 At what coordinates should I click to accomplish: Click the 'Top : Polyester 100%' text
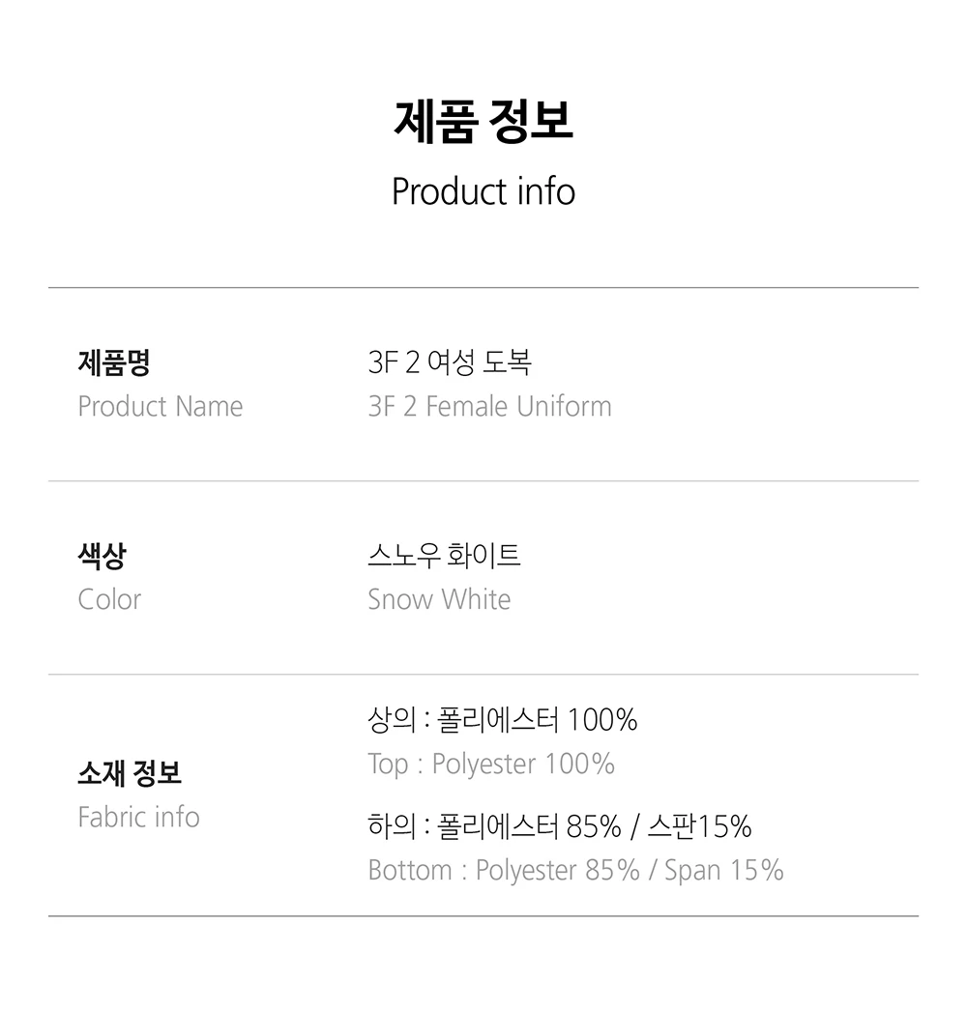491,765
